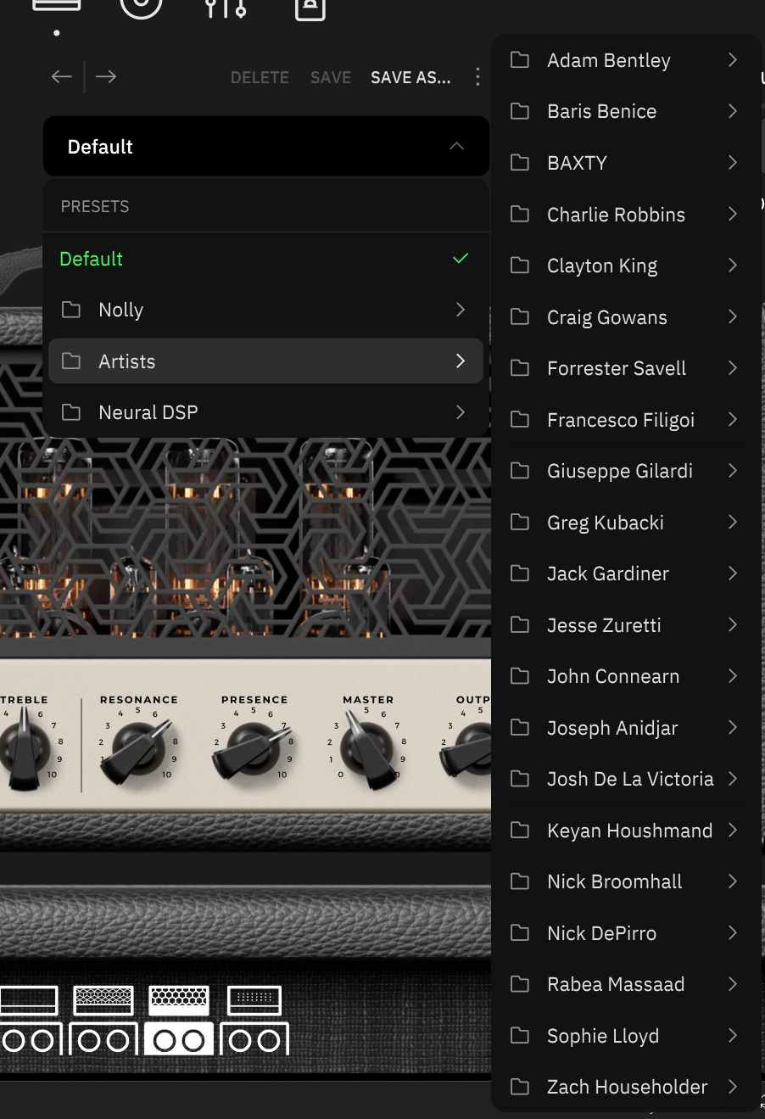Click the Nolly folder icon
Image resolution: width=765 pixels, height=1119 pixels.
[71, 310]
